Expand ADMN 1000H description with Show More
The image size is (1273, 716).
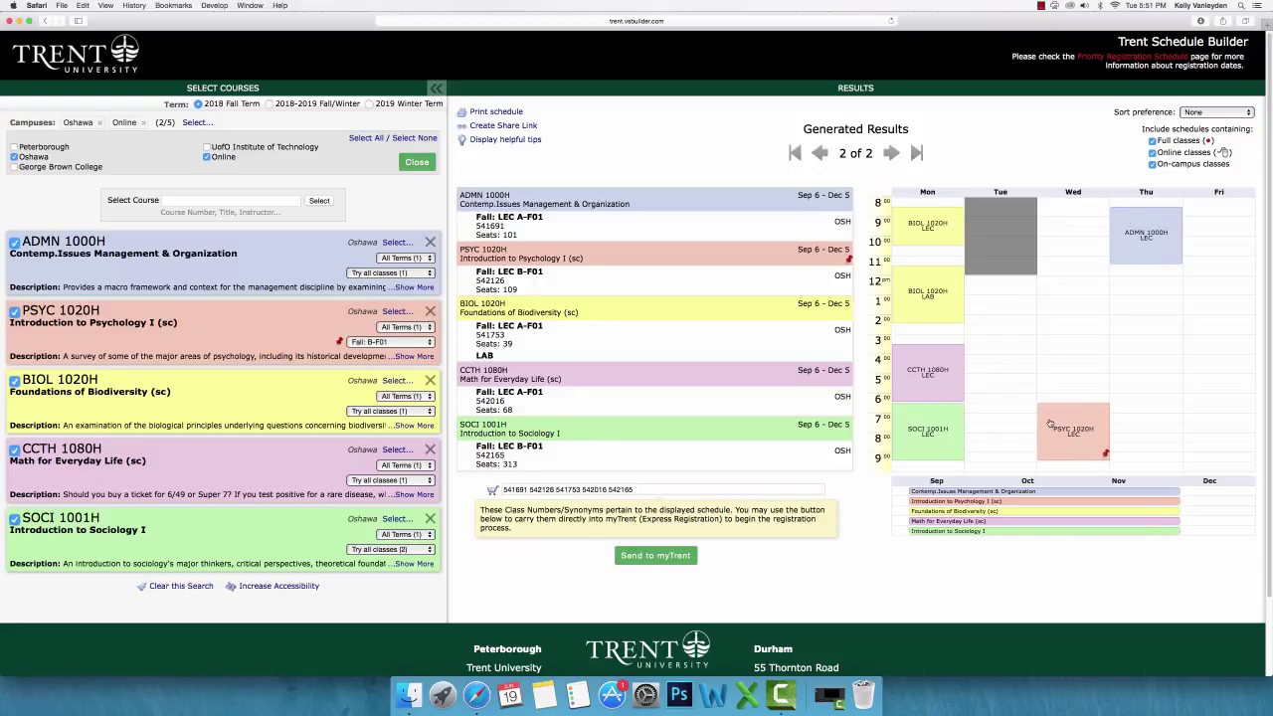[x=414, y=287]
